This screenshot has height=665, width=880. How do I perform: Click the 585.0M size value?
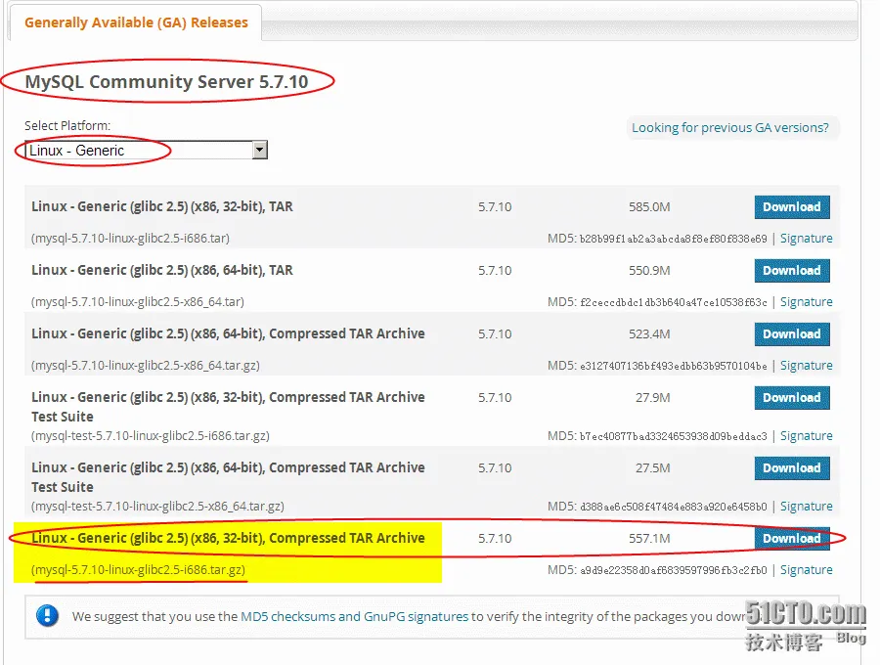(x=649, y=207)
